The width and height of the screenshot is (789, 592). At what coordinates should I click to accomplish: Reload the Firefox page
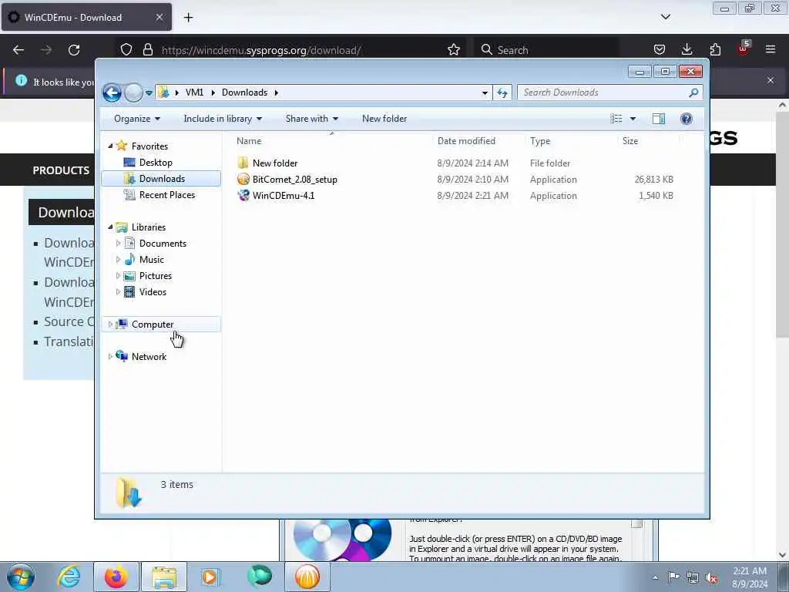[74, 50]
